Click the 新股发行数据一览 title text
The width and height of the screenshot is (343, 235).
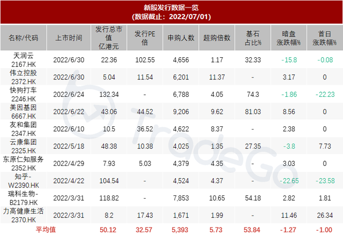tap(171, 7)
